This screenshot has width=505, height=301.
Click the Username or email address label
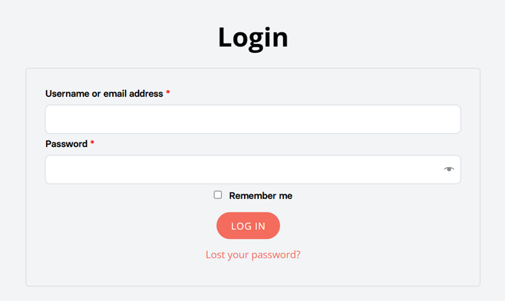pos(104,94)
